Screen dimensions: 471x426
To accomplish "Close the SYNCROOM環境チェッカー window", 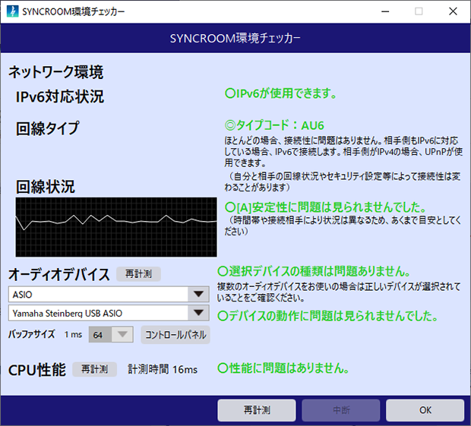I will coord(453,11).
